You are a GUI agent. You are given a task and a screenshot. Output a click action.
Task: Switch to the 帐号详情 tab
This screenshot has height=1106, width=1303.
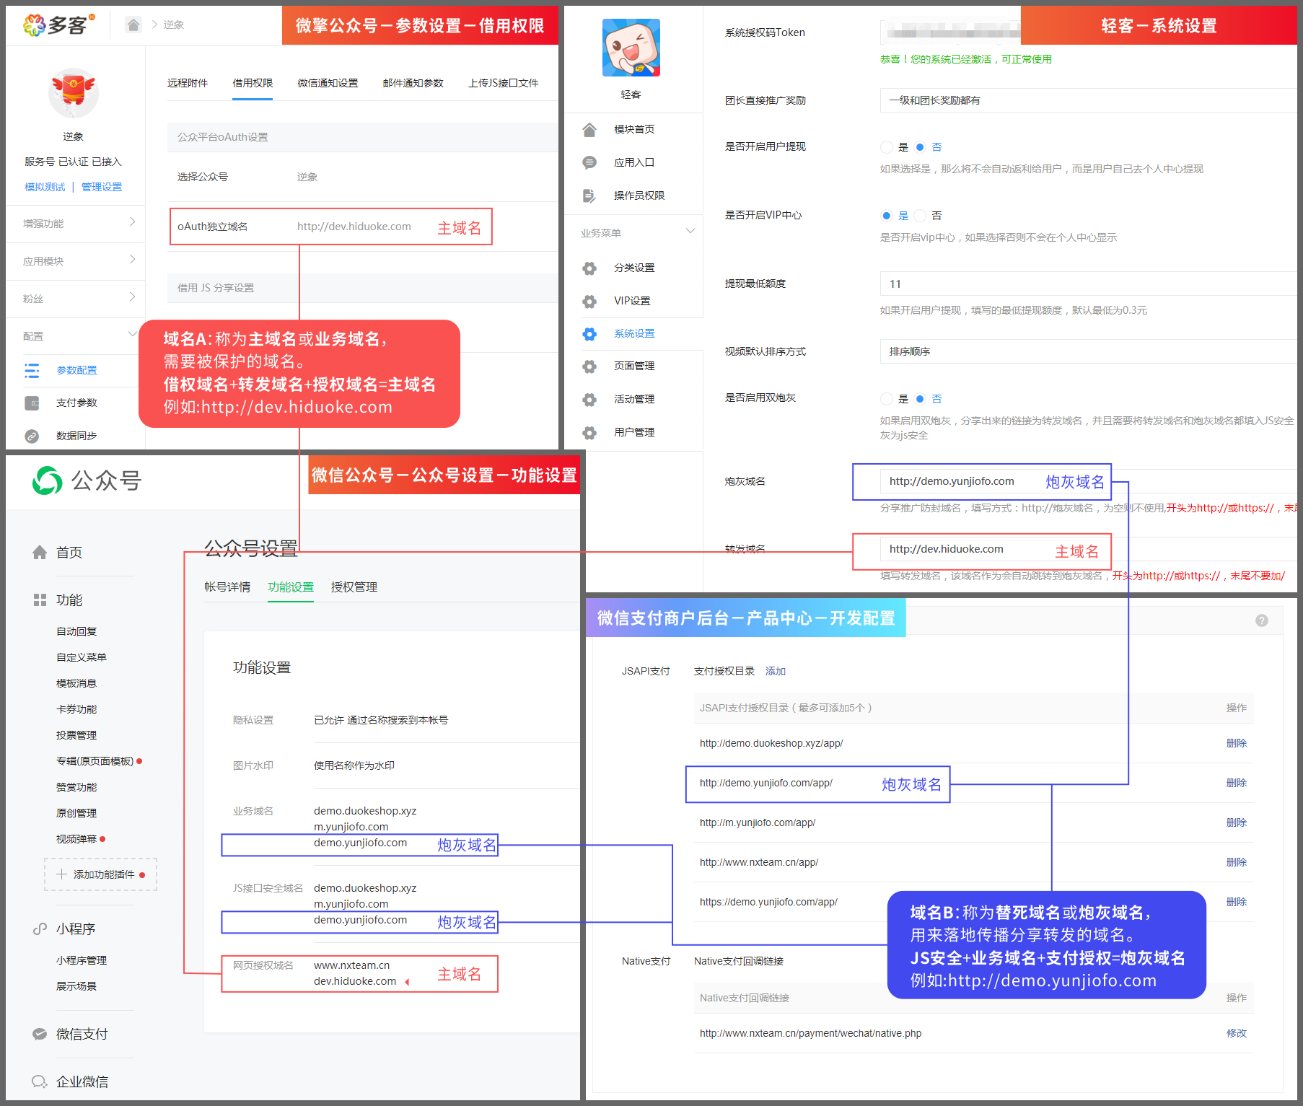(227, 587)
